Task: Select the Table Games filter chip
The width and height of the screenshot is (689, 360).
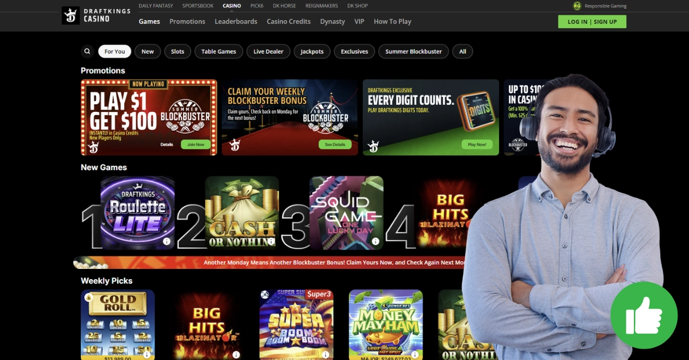Action: [x=219, y=52]
